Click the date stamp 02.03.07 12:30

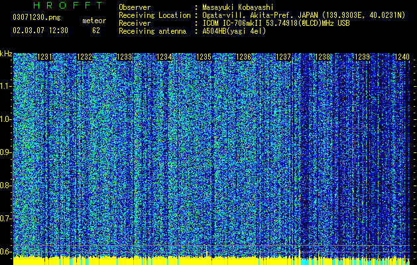[x=40, y=30]
